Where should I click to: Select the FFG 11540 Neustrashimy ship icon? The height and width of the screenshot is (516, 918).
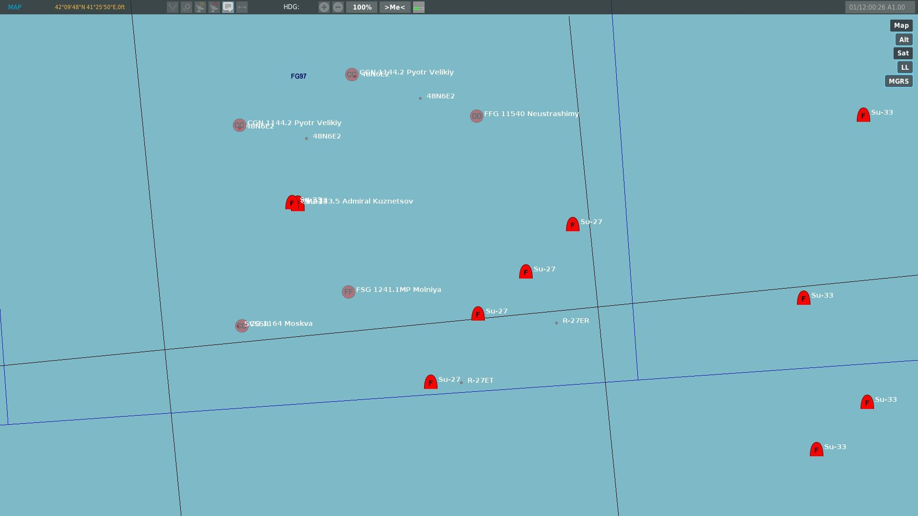point(476,116)
